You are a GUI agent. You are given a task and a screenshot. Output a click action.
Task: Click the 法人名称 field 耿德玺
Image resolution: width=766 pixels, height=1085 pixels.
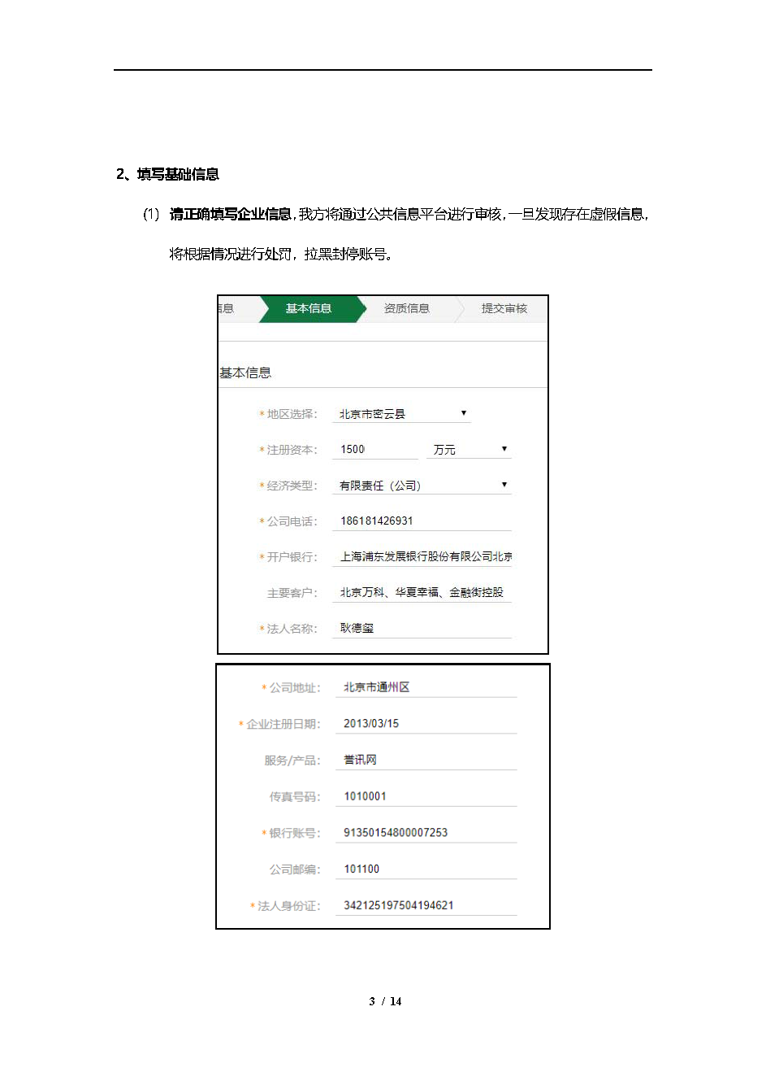pyautogui.click(x=422, y=629)
